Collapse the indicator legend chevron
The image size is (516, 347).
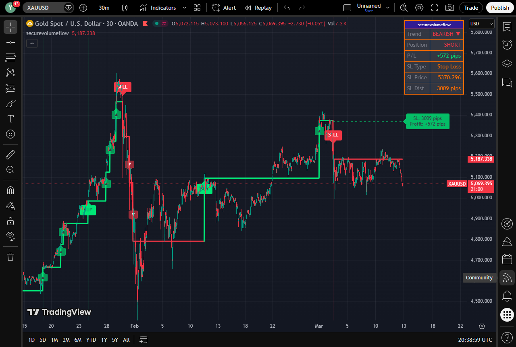point(32,43)
